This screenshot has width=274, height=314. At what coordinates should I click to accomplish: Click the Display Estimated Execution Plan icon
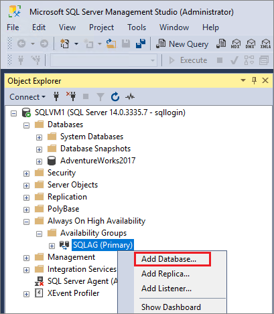point(249,60)
